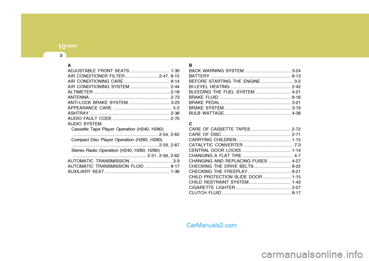Click the BRAKE FLUID entry
369x261 pixels.
coord(245,97)
